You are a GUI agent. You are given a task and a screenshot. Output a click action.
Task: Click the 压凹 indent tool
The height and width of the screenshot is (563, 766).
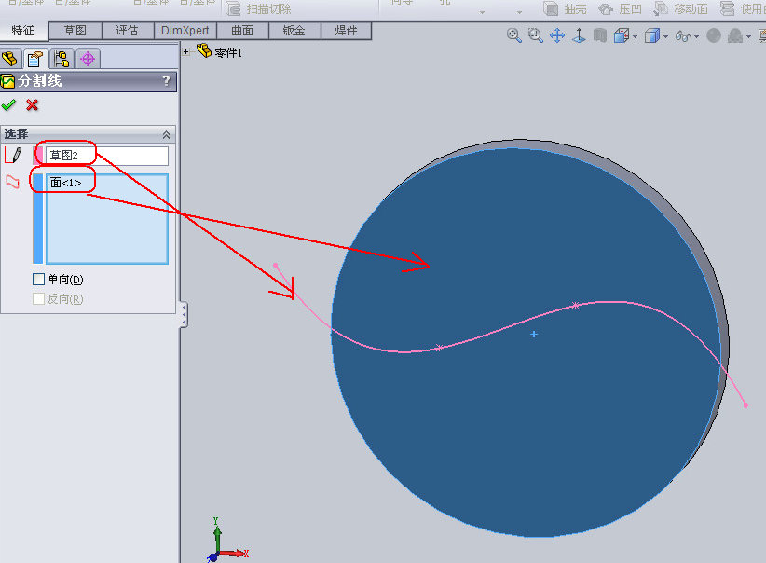click(621, 8)
